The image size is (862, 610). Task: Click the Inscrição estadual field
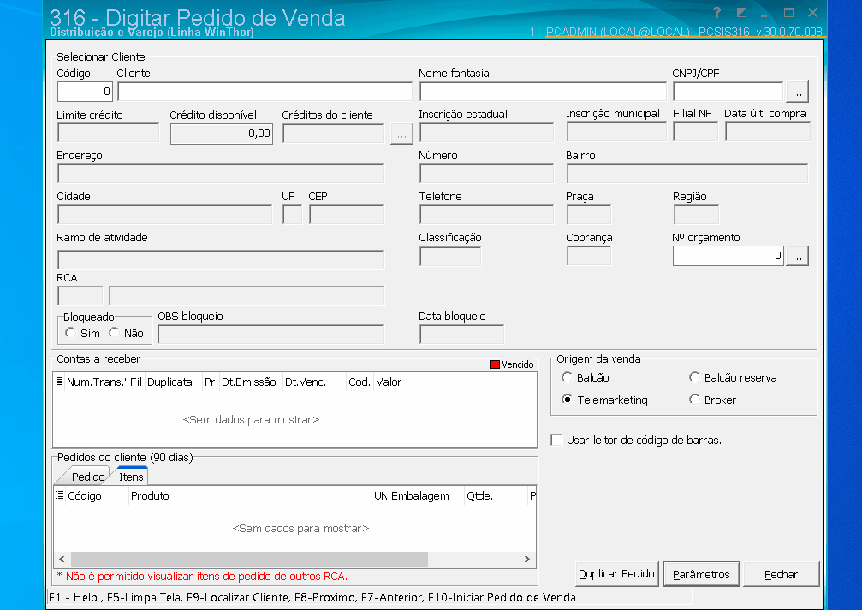(x=486, y=133)
